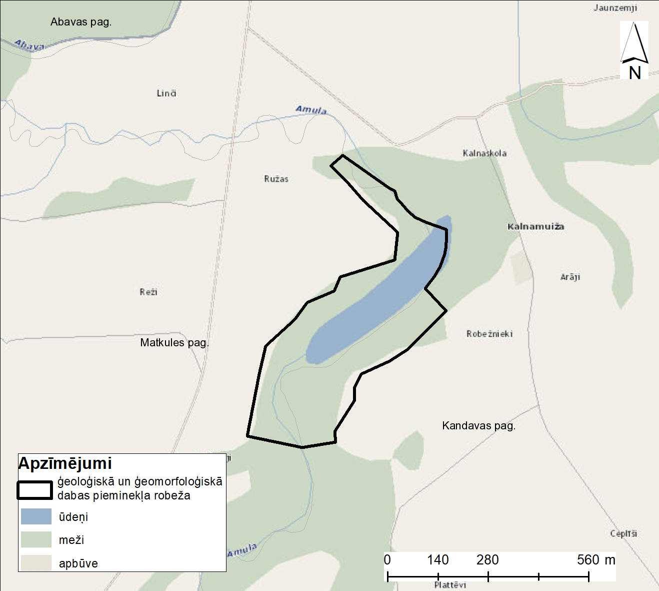Click the Ružas place name

pos(276,179)
